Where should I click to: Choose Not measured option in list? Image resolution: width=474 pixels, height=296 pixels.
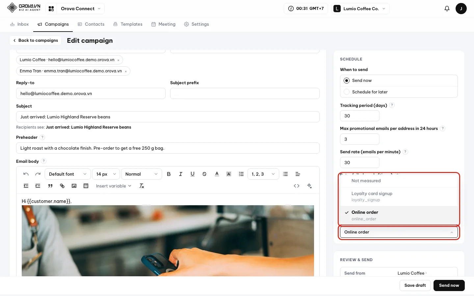tap(399, 181)
